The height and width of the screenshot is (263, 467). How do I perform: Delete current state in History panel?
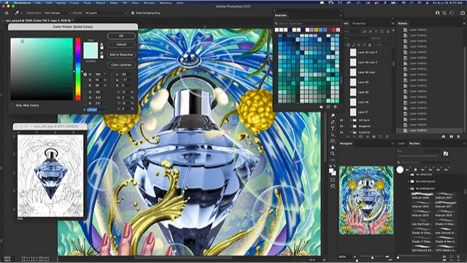tap(459, 137)
